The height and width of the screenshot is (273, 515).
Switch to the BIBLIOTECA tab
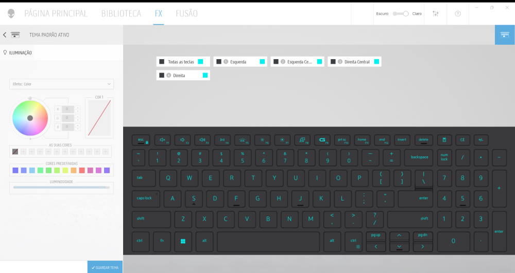point(121,13)
